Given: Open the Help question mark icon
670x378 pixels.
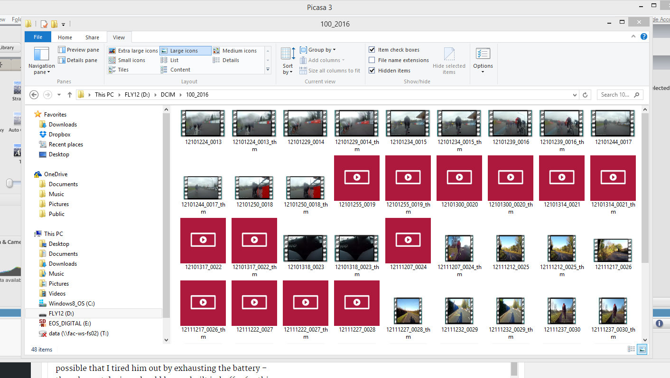Looking at the screenshot, I should 644,36.
